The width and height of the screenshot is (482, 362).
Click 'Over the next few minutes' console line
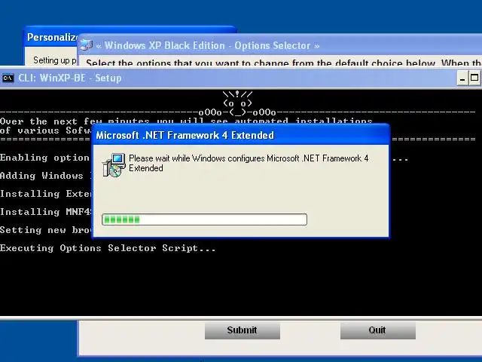pyautogui.click(x=186, y=121)
